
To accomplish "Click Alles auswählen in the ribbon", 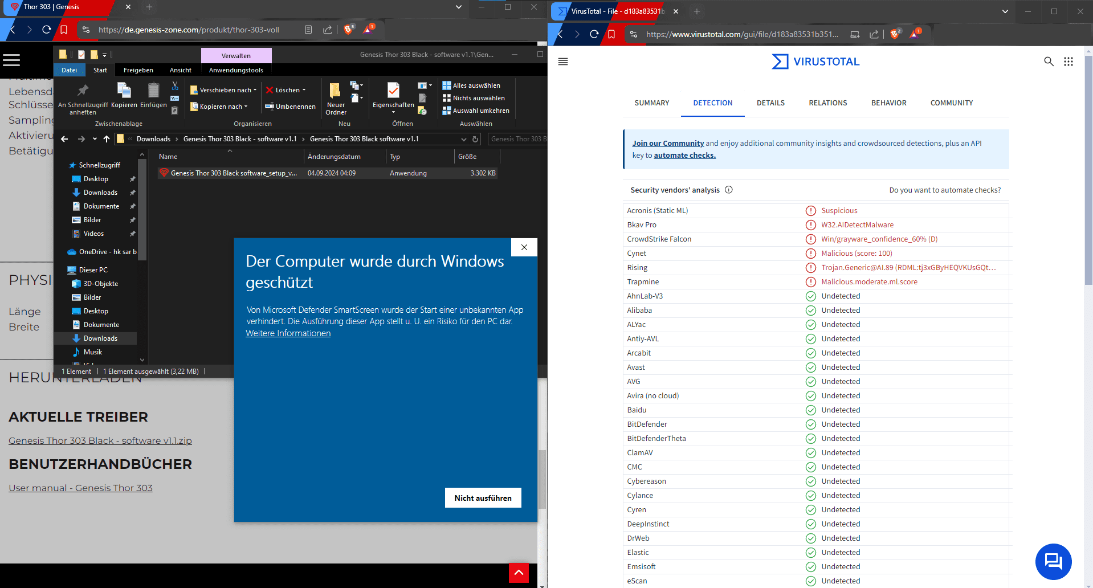I will [471, 85].
